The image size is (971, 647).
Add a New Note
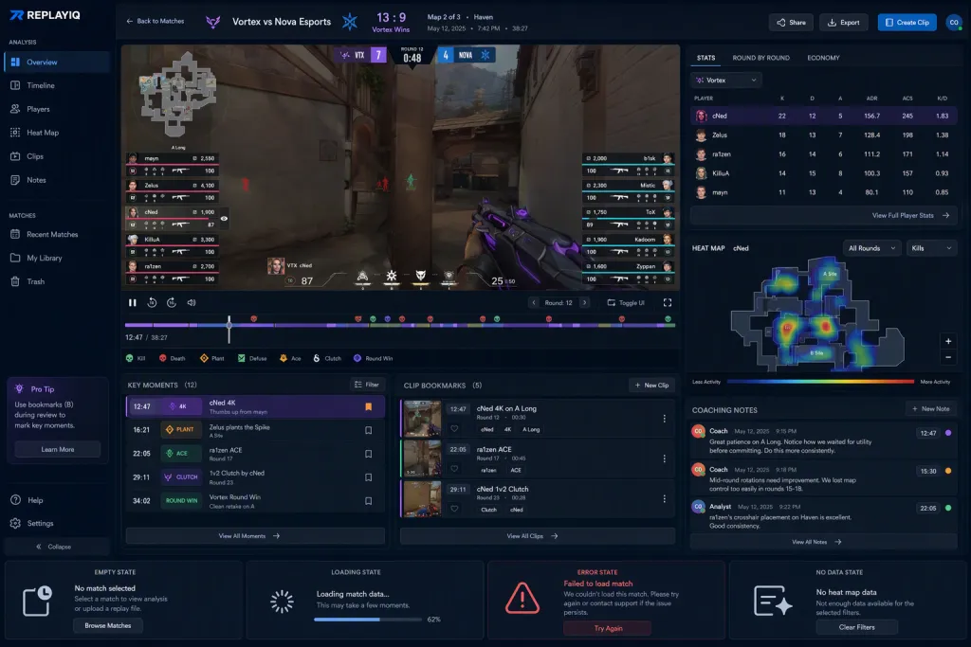click(931, 409)
